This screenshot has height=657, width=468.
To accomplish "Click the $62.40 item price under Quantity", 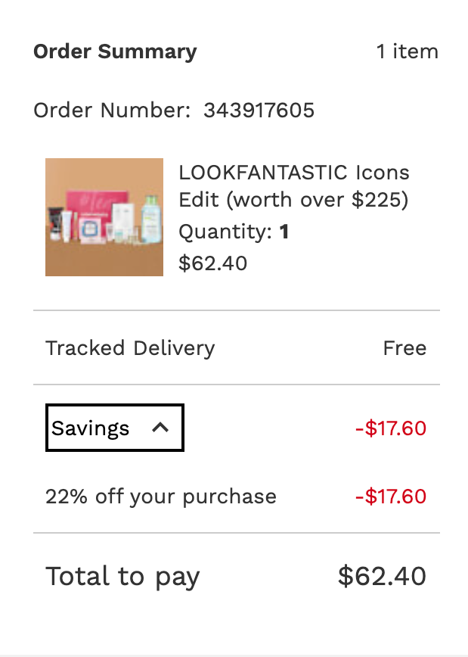I will pos(212,263).
